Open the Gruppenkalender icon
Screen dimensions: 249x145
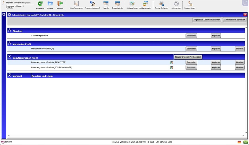click(117, 4)
